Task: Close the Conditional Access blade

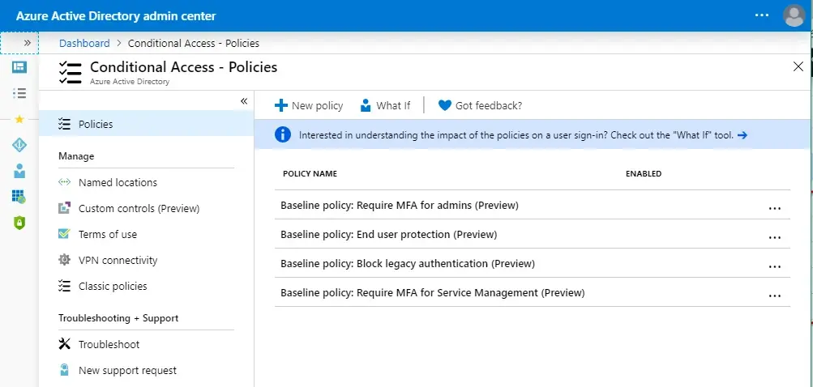Action: pyautogui.click(x=798, y=66)
